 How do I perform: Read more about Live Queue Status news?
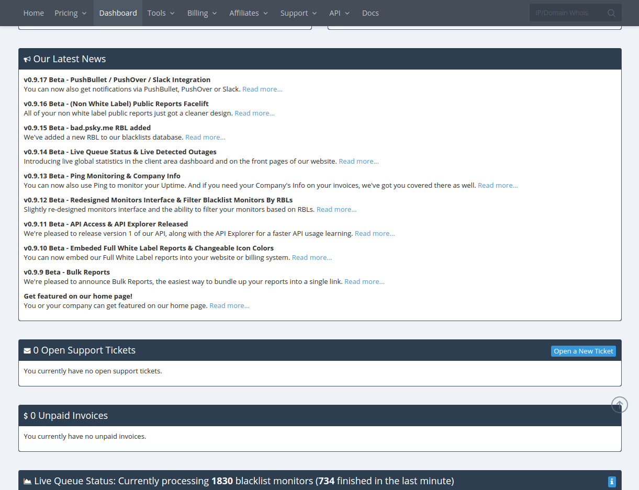tap(358, 162)
